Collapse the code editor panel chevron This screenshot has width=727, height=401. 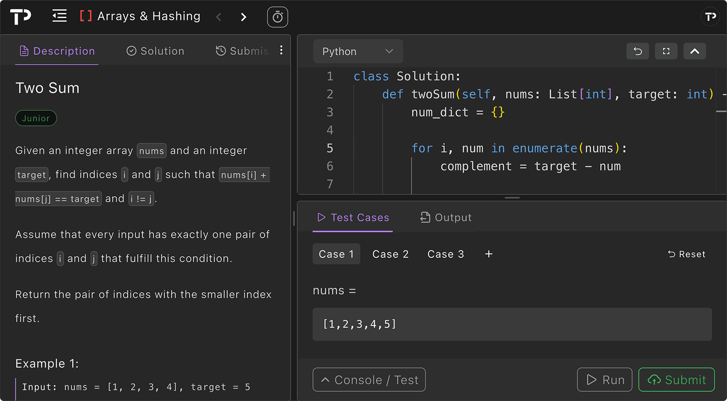[x=694, y=51]
